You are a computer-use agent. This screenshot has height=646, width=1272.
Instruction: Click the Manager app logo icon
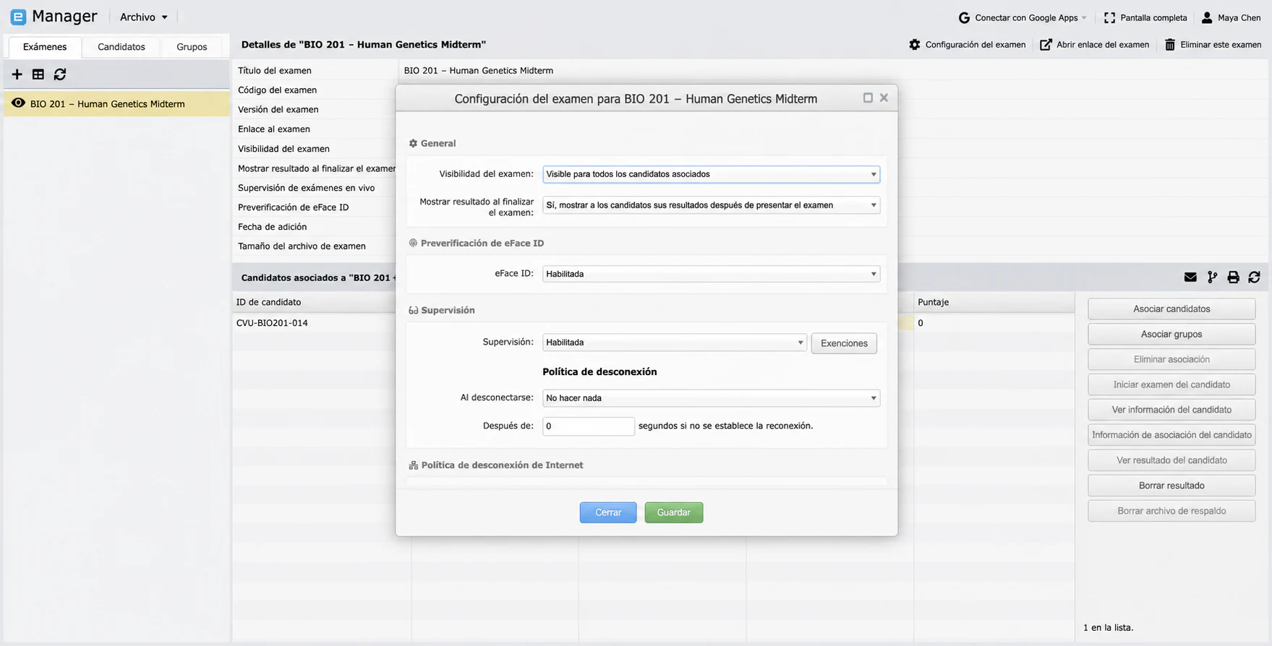click(x=18, y=17)
